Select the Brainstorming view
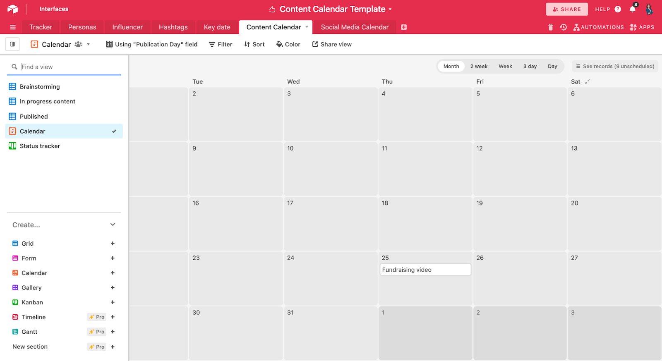Viewport: 662px width, 361px height. pos(64,86)
